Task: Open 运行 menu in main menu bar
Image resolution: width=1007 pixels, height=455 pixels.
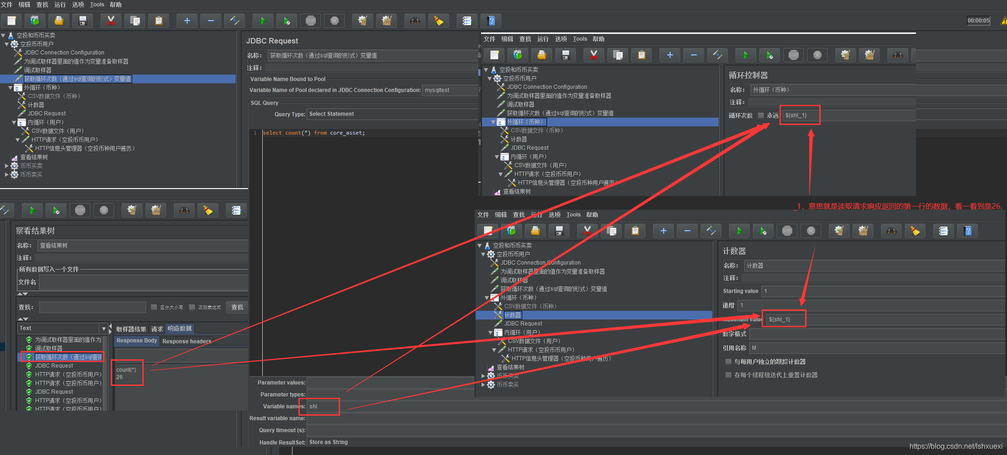Action: pyautogui.click(x=60, y=5)
